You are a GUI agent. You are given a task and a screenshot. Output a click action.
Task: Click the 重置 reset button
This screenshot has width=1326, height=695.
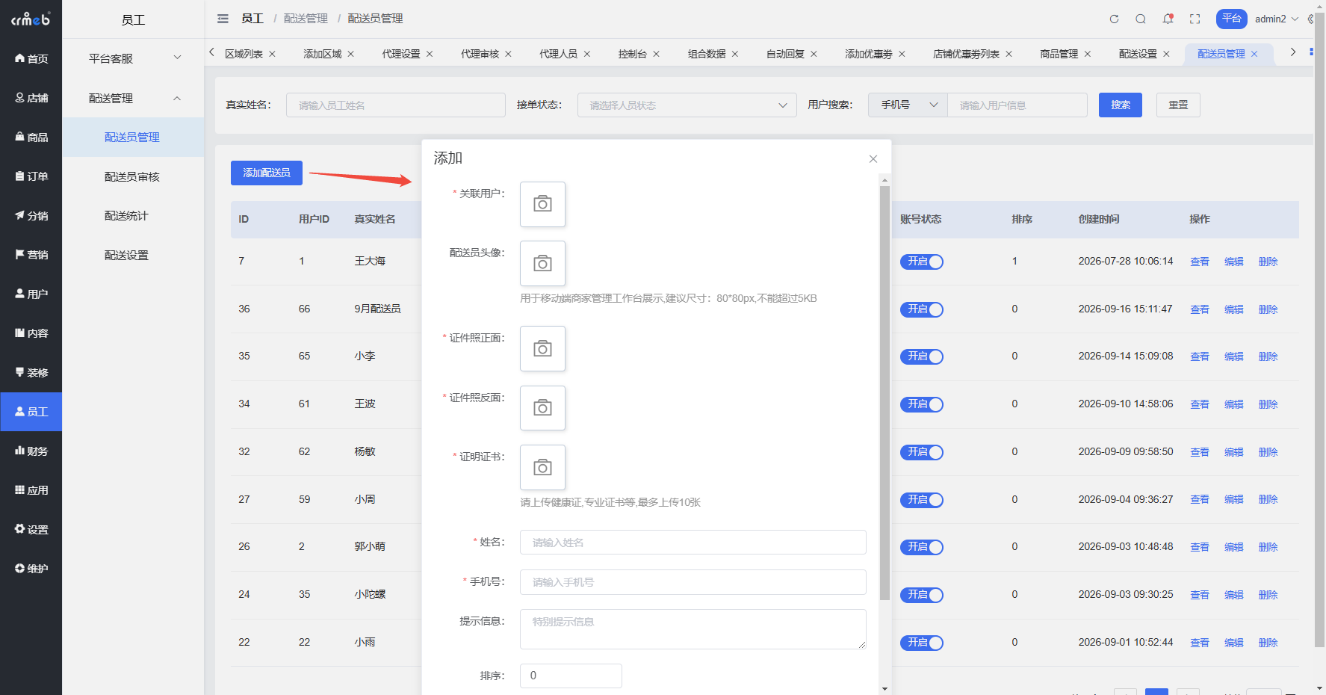[x=1178, y=105]
